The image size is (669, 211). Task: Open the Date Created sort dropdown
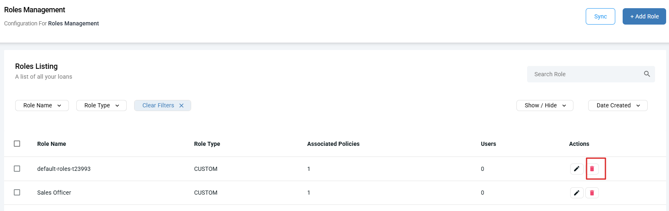tap(618, 105)
